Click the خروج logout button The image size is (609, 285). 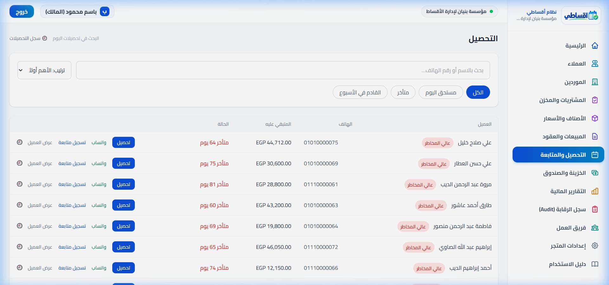[22, 12]
